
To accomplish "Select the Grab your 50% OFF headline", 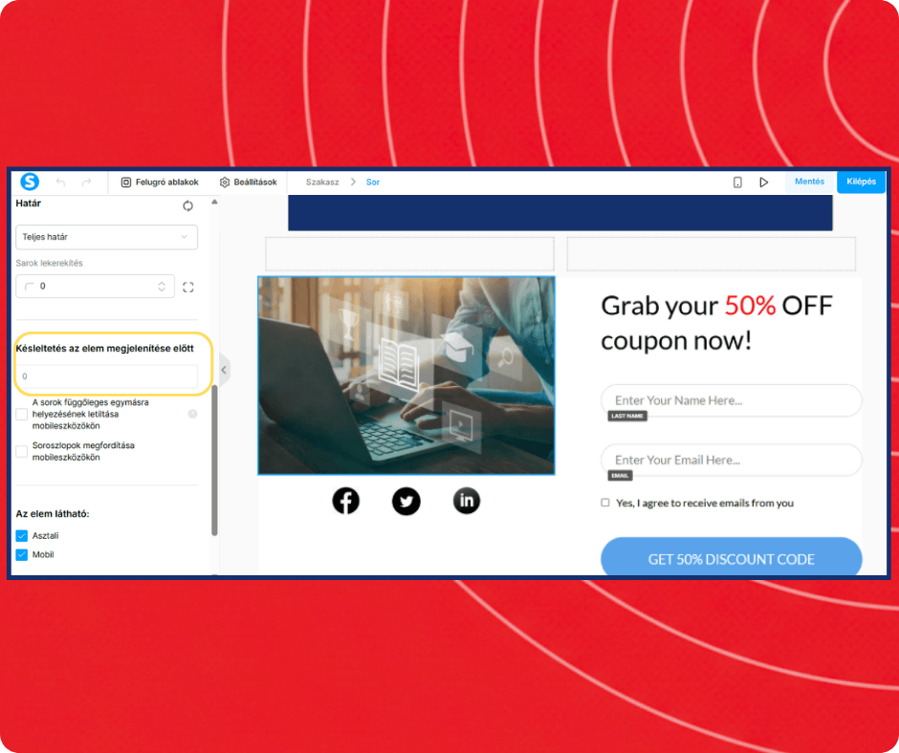I will (716, 323).
